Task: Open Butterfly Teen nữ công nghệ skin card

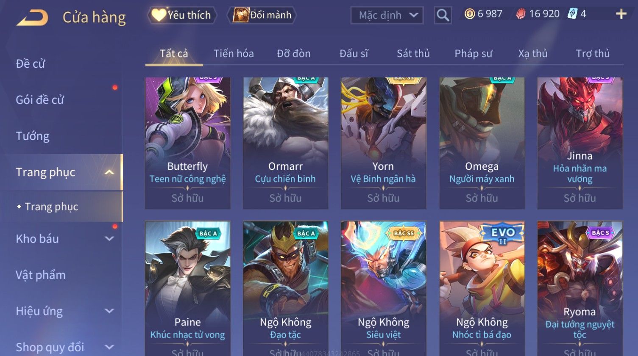Action: click(x=188, y=143)
